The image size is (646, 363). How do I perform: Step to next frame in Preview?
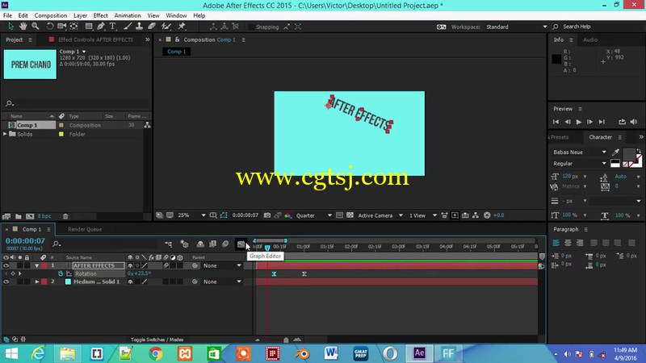coord(589,122)
